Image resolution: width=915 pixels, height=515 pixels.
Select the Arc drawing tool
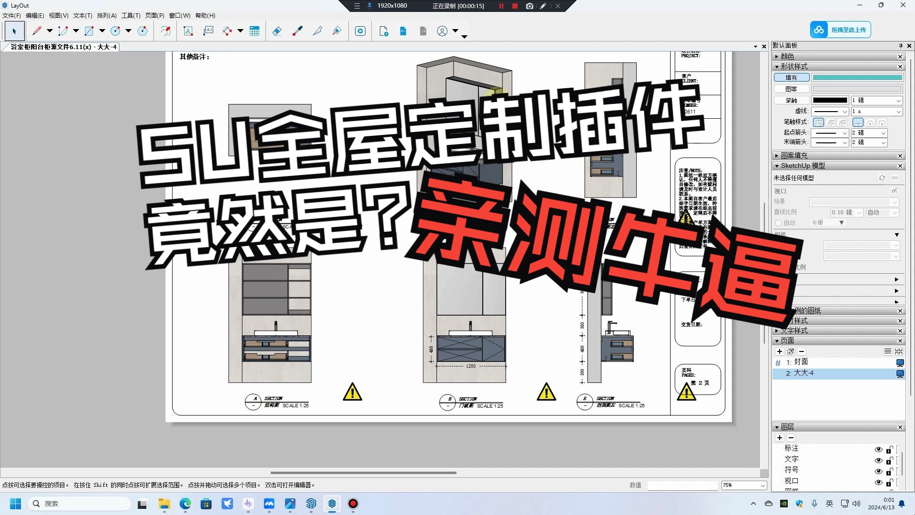63,31
